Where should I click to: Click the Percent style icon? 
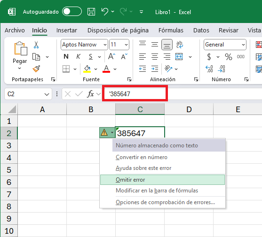229,57
